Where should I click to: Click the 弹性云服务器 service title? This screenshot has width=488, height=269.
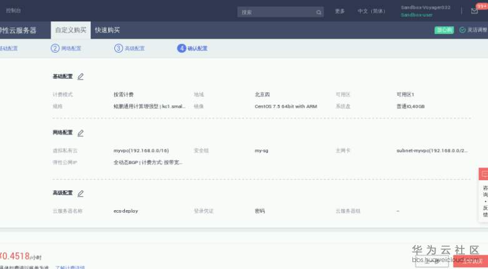[18, 30]
